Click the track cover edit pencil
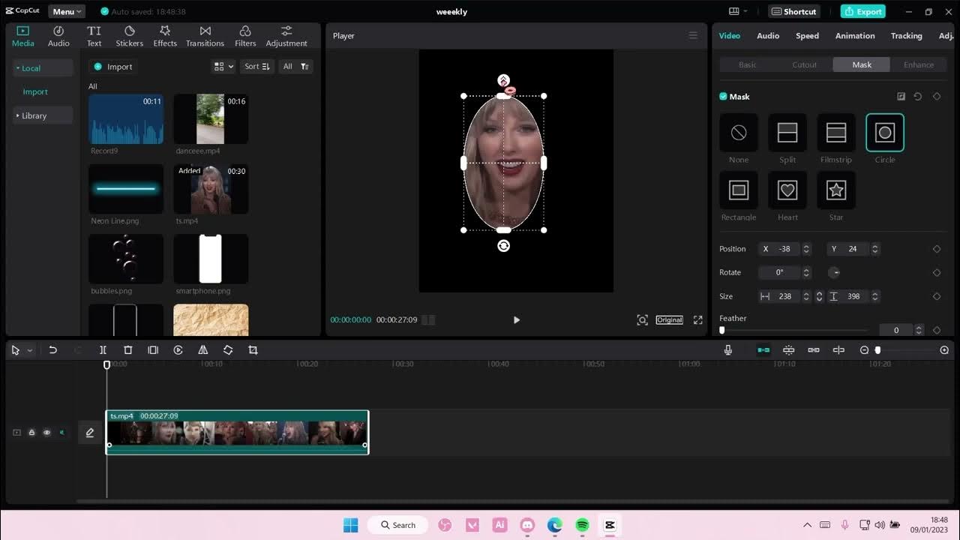The width and height of the screenshot is (960, 540). tap(90, 433)
